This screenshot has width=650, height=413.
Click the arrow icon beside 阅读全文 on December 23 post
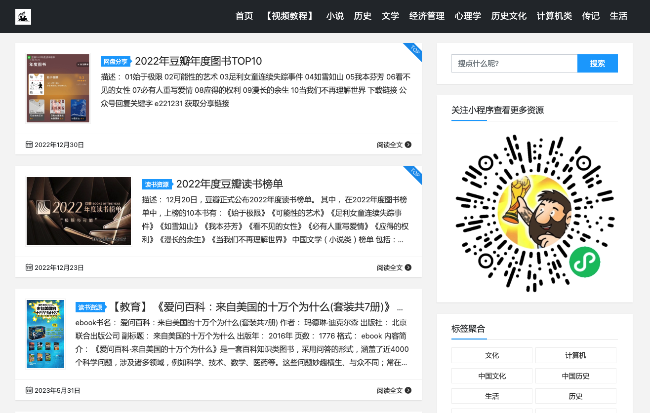pos(408,267)
